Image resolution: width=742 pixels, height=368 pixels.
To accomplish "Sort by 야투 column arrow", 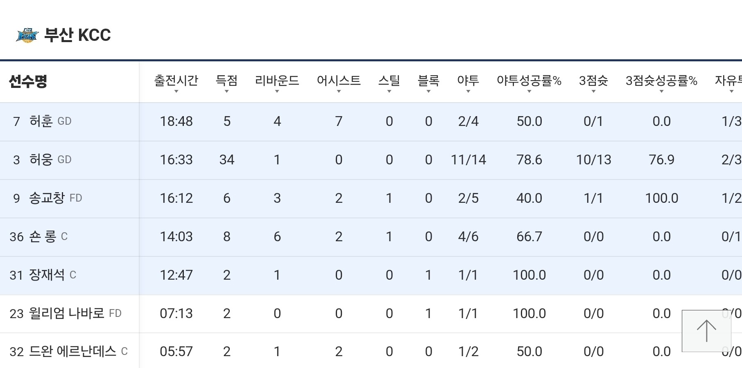I will [468, 91].
